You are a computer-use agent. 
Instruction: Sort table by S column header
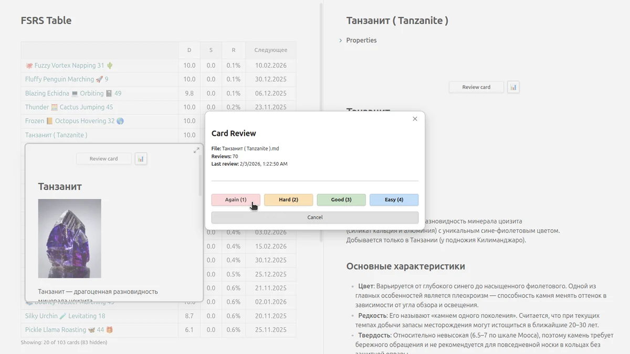211,50
